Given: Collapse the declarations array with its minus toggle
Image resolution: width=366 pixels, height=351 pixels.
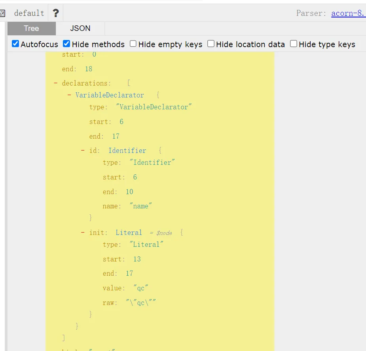Looking at the screenshot, I should point(55,83).
